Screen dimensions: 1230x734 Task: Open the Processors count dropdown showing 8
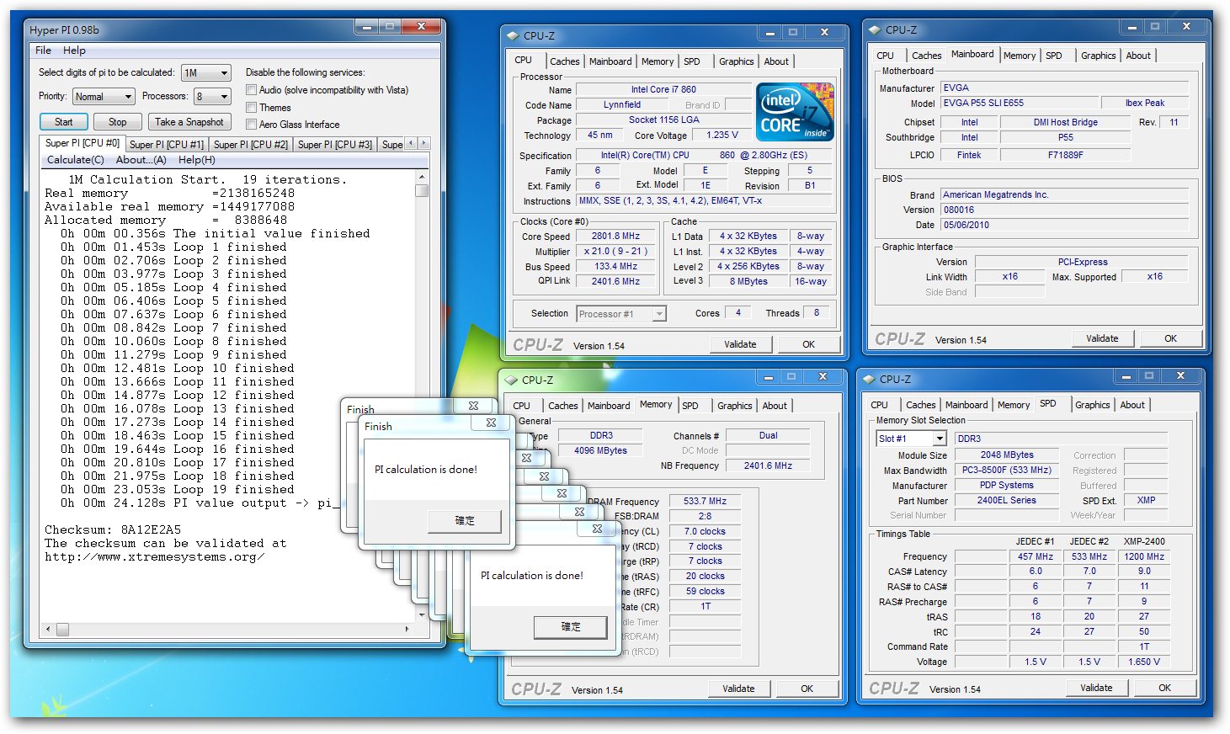pyautogui.click(x=212, y=97)
